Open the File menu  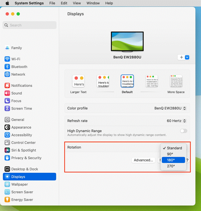point(52,3)
